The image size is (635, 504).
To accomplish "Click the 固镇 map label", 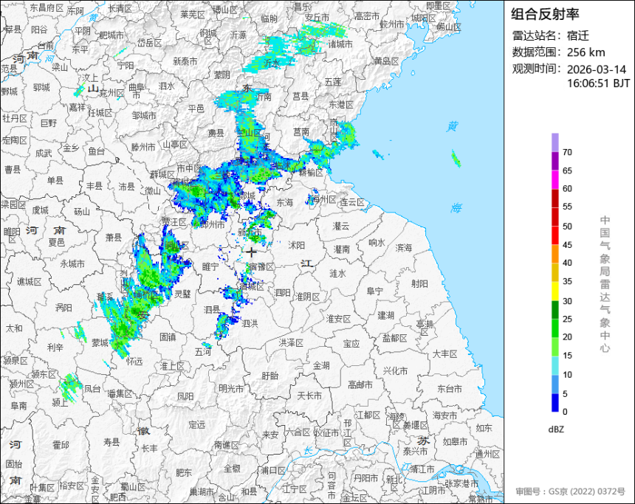I will point(168,336).
